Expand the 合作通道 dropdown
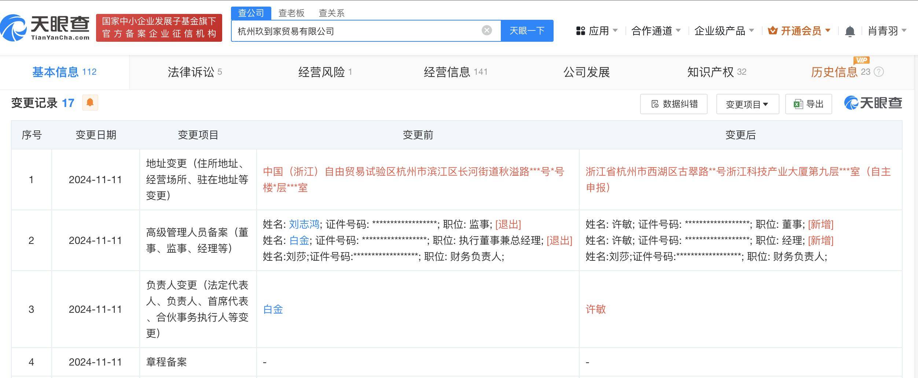The width and height of the screenshot is (918, 378). [656, 31]
